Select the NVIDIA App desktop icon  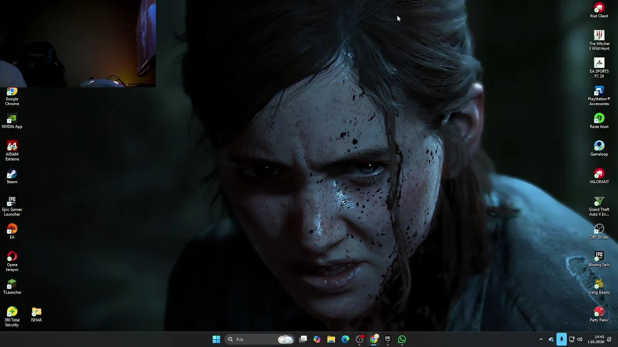12,121
